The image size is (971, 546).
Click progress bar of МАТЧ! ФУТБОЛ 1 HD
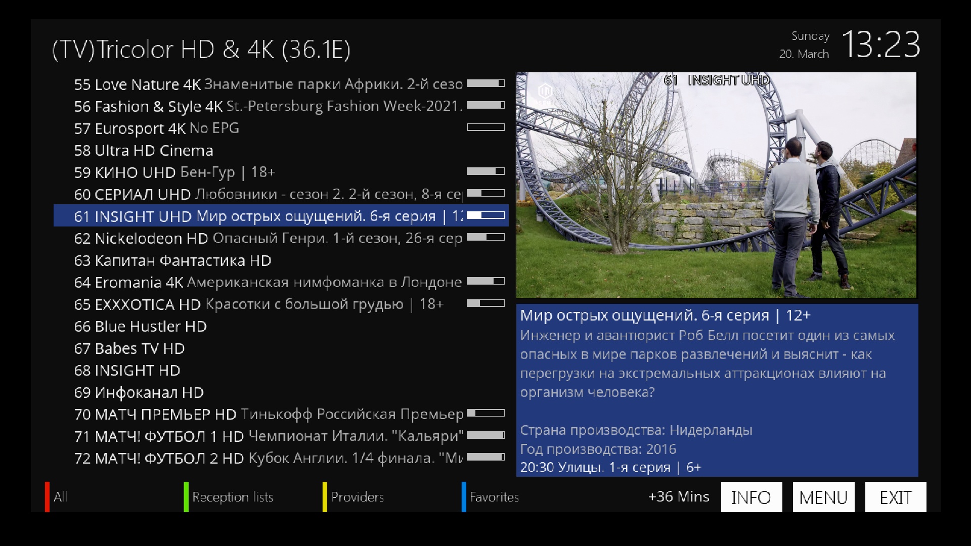(x=485, y=435)
